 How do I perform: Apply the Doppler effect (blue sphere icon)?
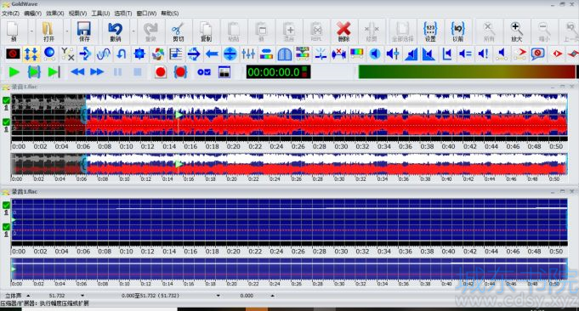pos(49,54)
